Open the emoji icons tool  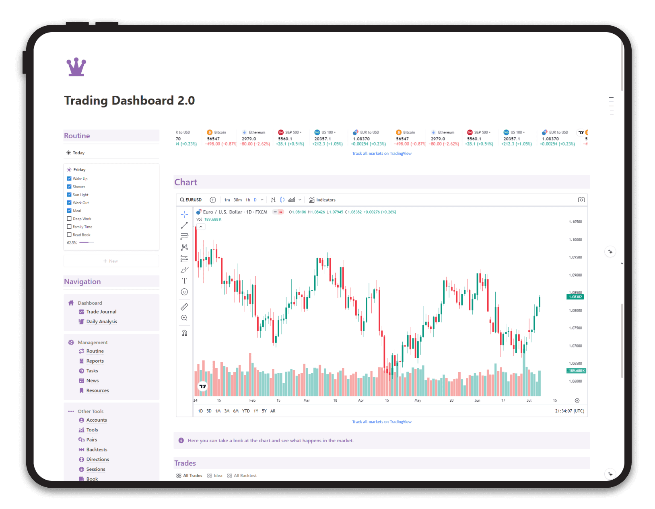(184, 292)
